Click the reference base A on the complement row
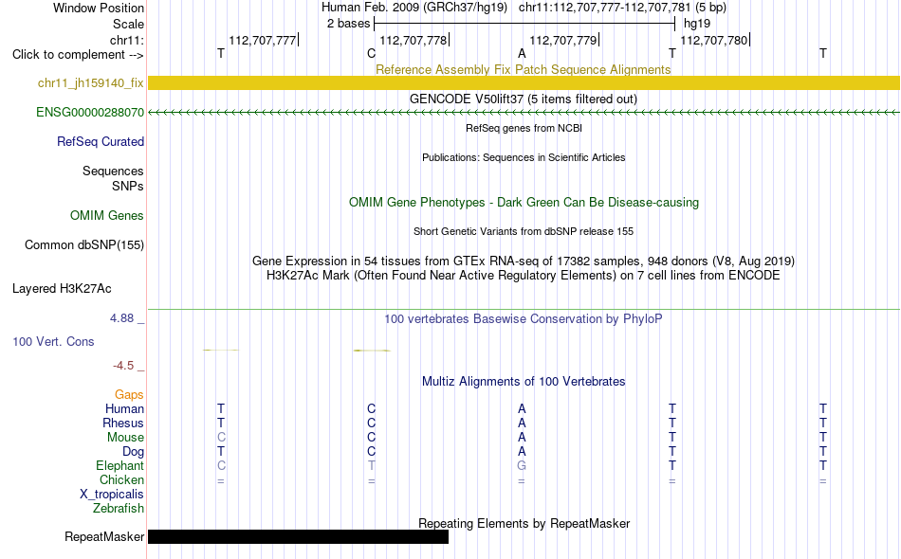This screenshot has width=901, height=559. 522,54
